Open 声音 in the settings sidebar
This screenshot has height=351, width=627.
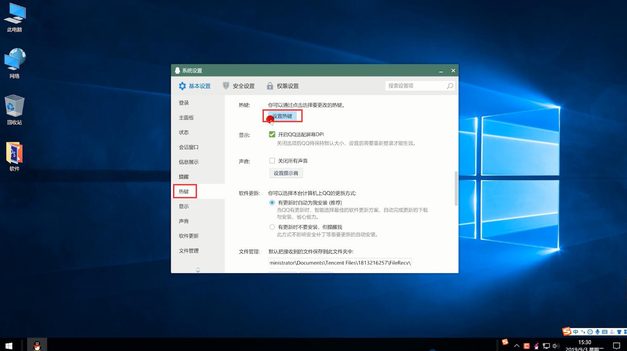(198, 221)
